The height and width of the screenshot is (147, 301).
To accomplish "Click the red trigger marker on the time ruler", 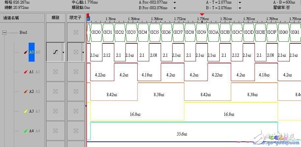I will pos(202,14).
